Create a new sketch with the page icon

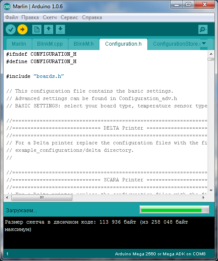pos(37,30)
